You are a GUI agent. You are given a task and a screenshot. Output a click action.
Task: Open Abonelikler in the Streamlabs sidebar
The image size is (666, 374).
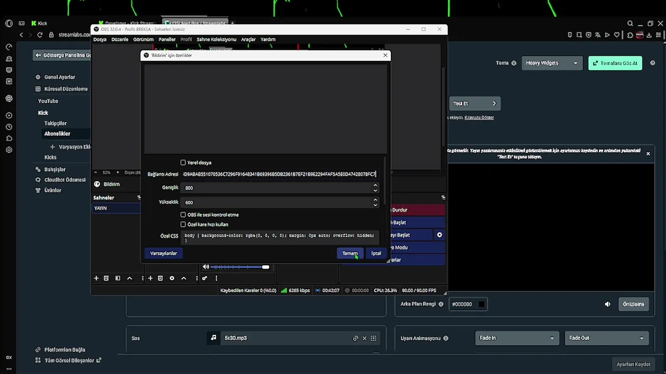coord(57,134)
